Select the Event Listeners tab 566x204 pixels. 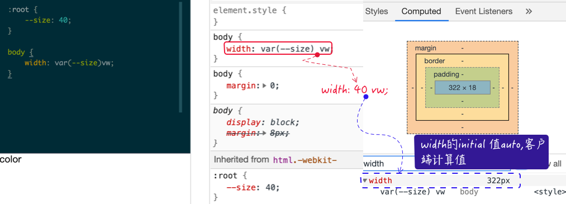pyautogui.click(x=484, y=11)
